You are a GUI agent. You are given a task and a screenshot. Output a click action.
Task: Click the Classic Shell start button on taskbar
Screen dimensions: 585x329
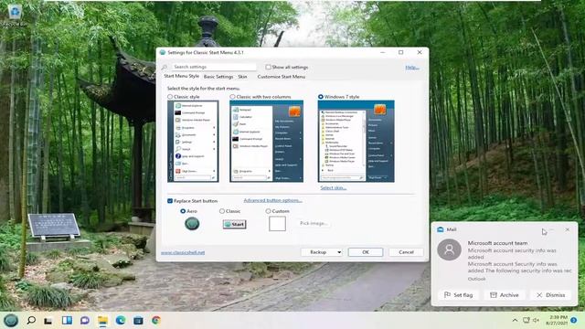pos(11,320)
